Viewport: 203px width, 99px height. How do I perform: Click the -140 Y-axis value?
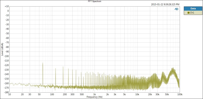click(6, 74)
